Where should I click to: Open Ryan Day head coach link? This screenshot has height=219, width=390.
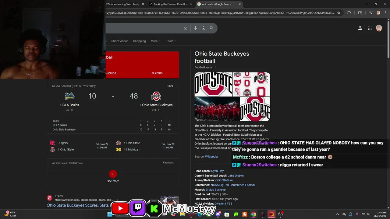(217, 171)
